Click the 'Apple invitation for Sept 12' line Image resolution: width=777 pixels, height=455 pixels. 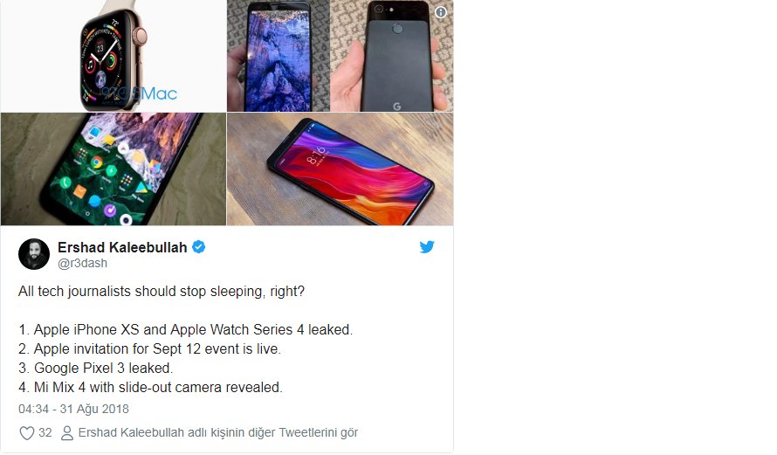click(149, 349)
